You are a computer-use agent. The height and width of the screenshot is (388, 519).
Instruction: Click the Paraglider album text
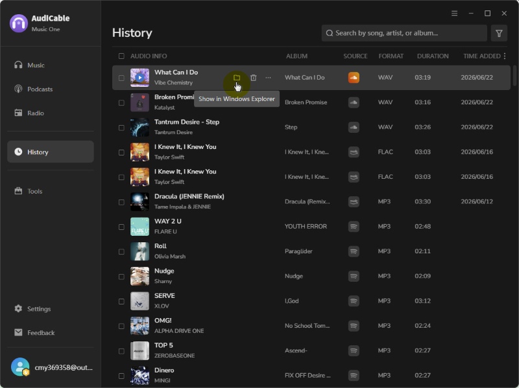pyautogui.click(x=298, y=251)
